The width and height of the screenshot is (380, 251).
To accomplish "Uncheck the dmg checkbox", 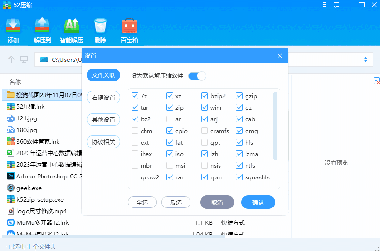I will coord(239,131).
